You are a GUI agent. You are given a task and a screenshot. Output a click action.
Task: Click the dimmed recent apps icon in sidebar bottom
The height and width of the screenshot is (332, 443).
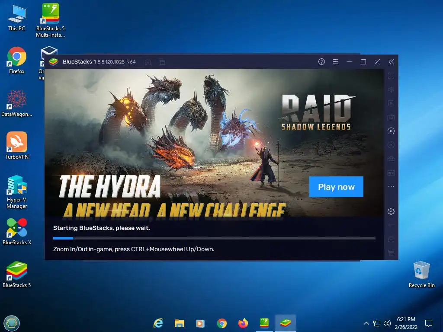pyautogui.click(x=391, y=253)
